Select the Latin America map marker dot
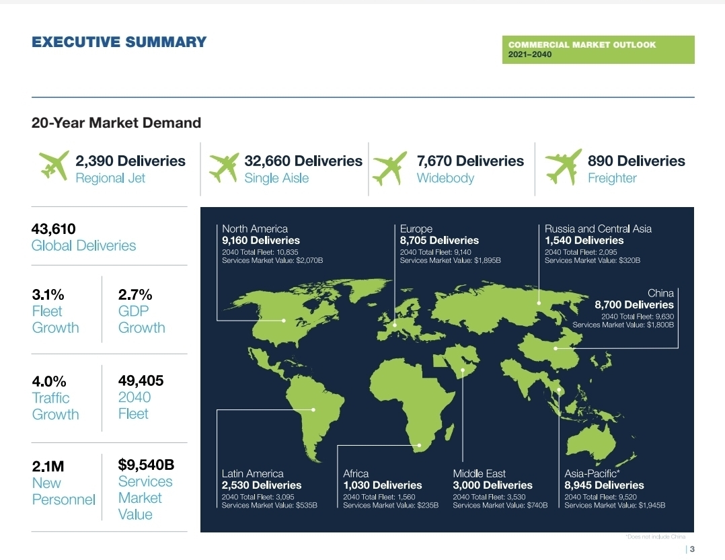 pos(313,409)
